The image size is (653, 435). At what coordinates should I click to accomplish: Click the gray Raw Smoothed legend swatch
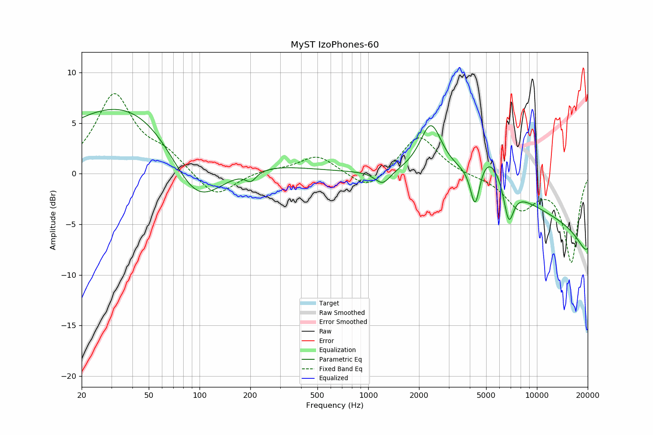[x=308, y=313]
